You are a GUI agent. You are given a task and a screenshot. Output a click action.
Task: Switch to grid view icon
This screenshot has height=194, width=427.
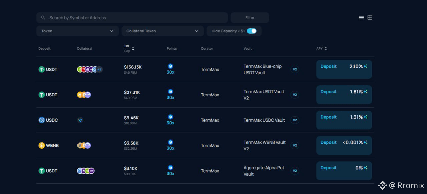(x=370, y=18)
